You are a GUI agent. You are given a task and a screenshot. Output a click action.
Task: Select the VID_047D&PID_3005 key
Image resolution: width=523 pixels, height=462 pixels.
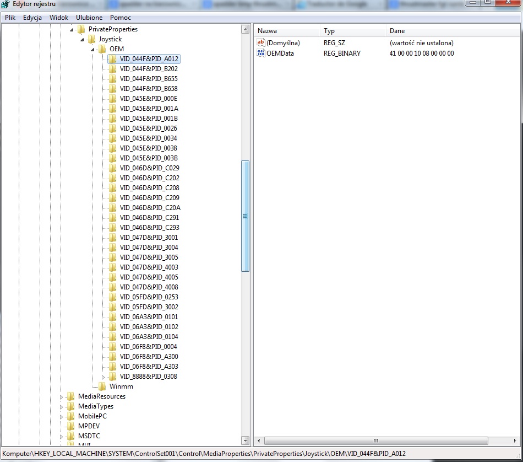point(149,257)
